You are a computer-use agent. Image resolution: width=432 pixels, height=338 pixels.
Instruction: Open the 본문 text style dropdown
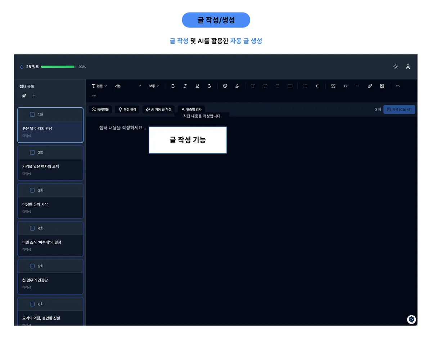pos(99,86)
